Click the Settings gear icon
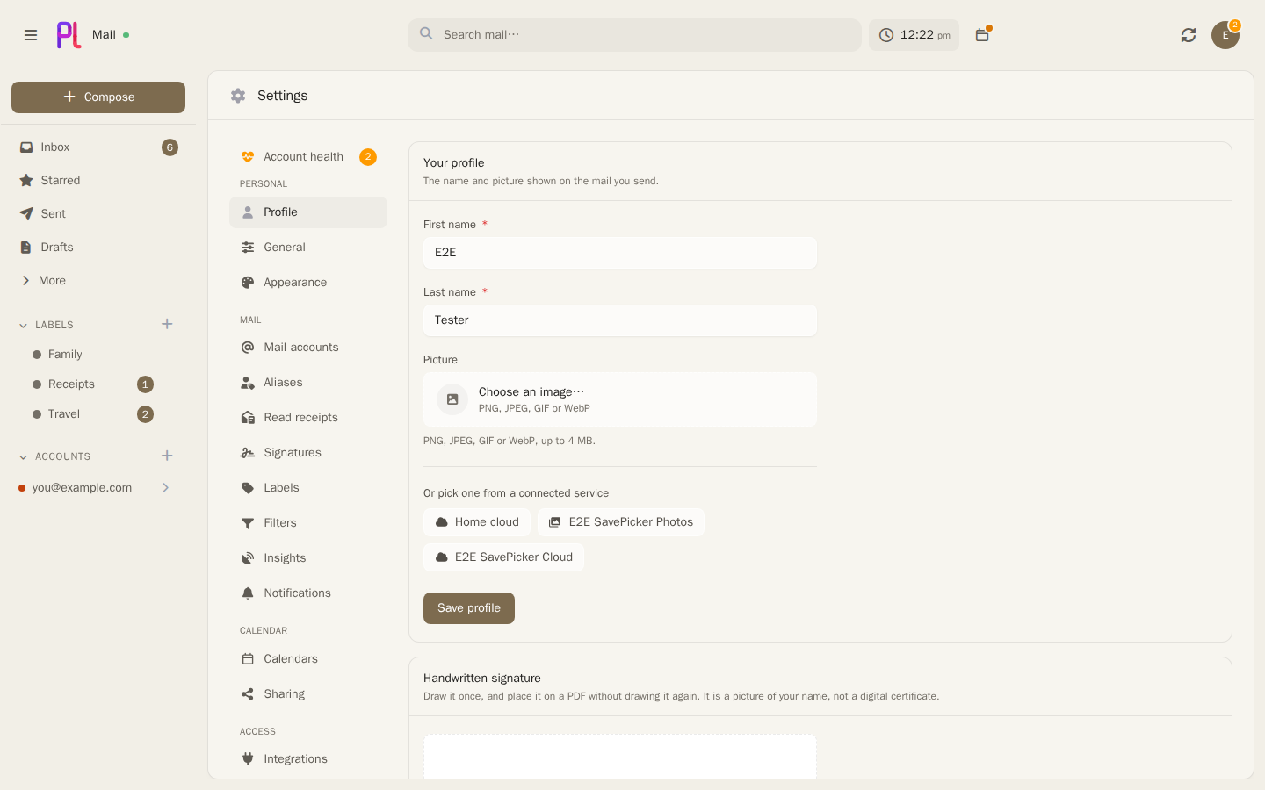 (238, 96)
